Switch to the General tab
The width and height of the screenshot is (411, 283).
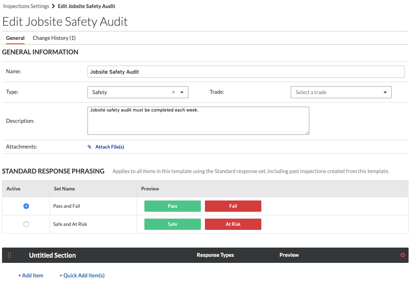pos(15,38)
